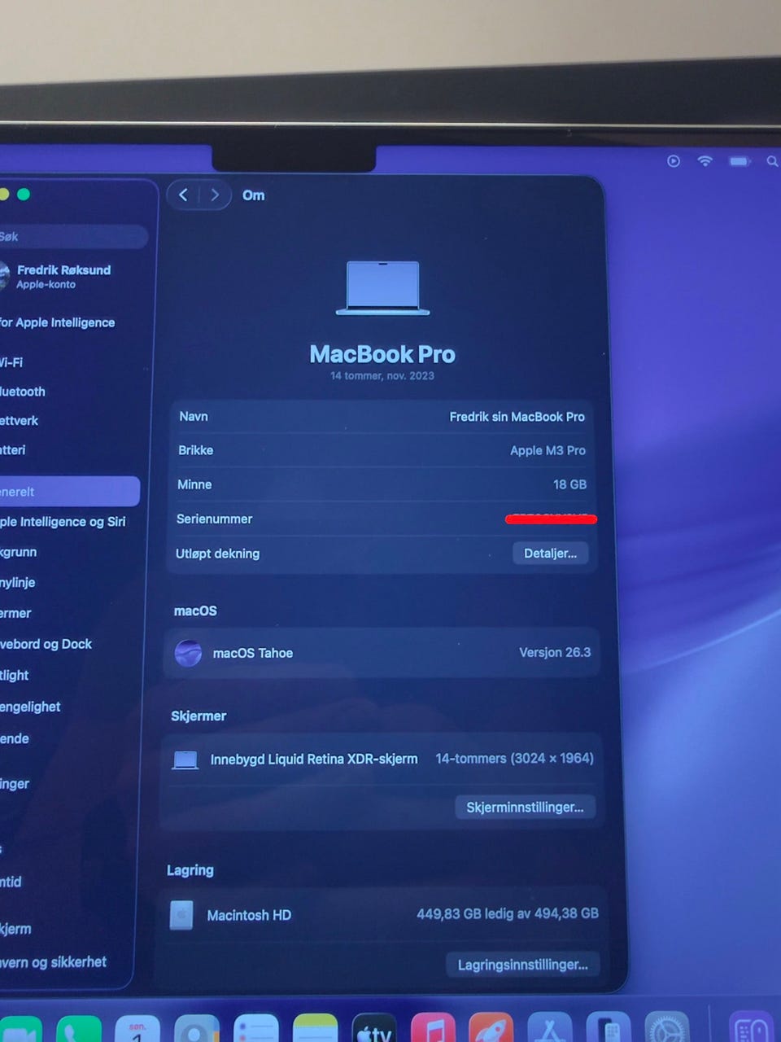The width and height of the screenshot is (781, 1042).
Task: Open Fredrik Røksund Apple-konto settings
Action: [x=57, y=276]
